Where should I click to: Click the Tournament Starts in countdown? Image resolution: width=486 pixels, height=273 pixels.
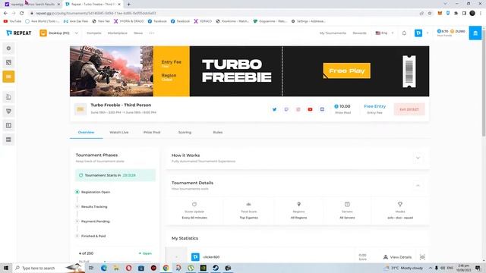115,175
